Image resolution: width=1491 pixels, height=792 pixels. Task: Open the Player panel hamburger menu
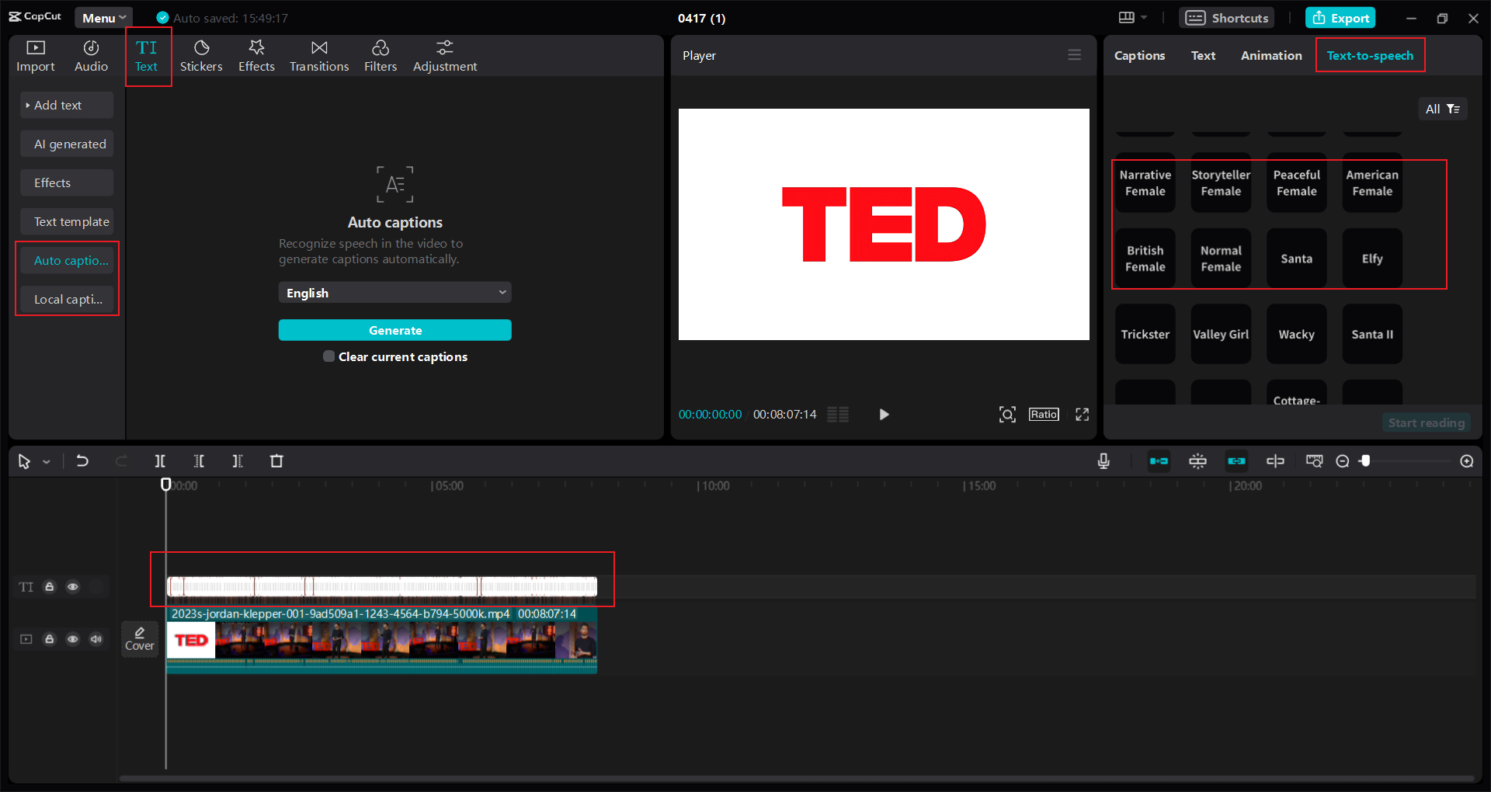(1075, 55)
